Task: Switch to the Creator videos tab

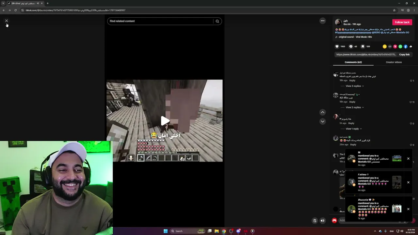Action: coord(394,62)
